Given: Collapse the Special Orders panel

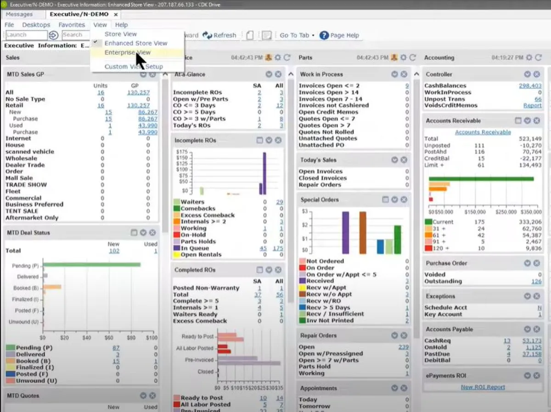Looking at the screenshot, I should (394, 200).
